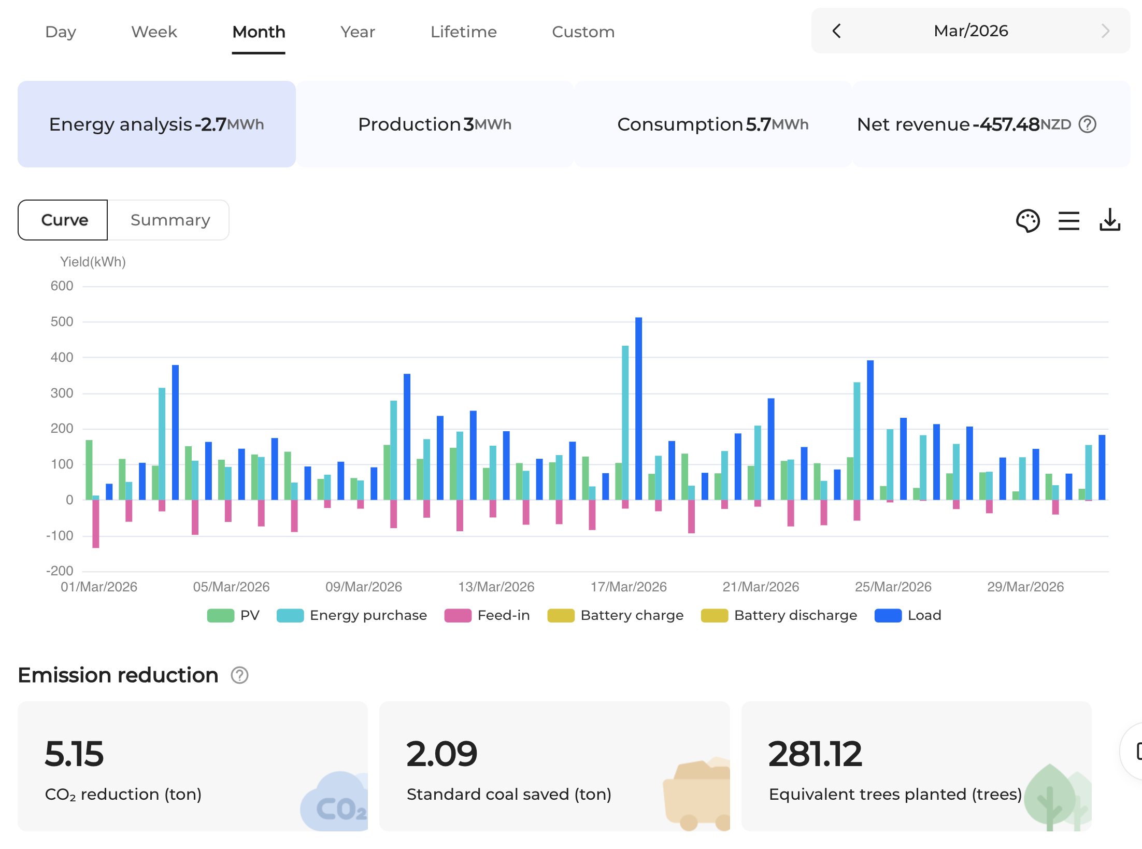Hide Feed-in series via legend
The image size is (1142, 849).
click(x=487, y=615)
